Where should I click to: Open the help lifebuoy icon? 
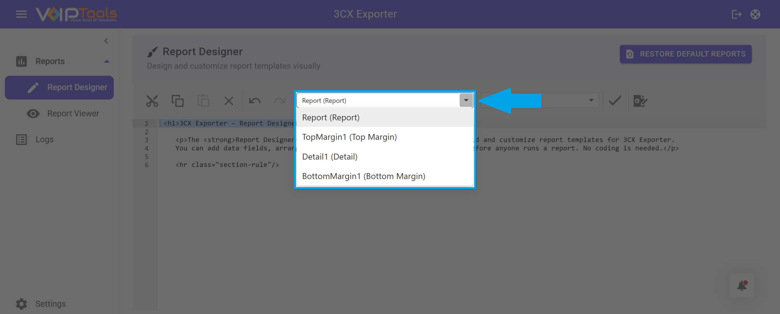pyautogui.click(x=755, y=14)
